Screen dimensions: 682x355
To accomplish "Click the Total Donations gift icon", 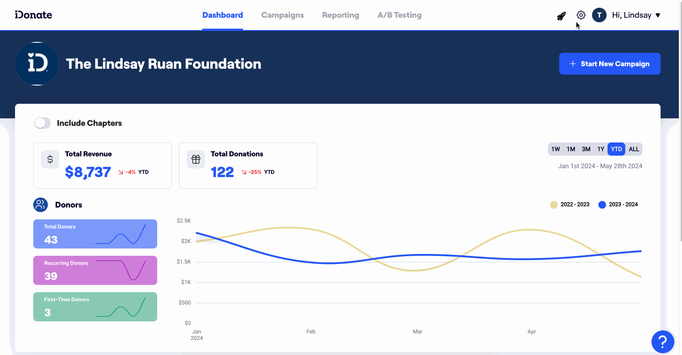I will tap(196, 159).
